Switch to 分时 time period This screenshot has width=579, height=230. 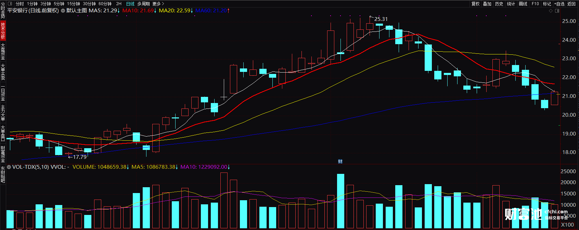[20, 4]
